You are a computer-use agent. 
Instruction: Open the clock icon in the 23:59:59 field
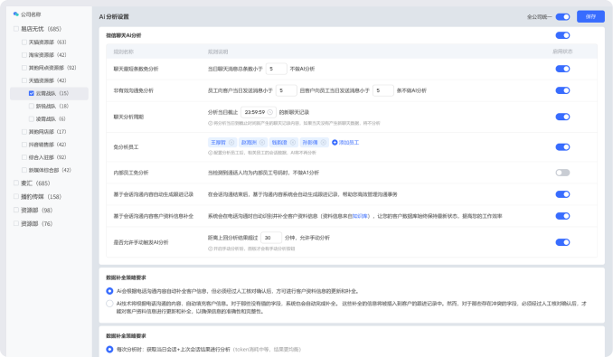tap(269, 112)
